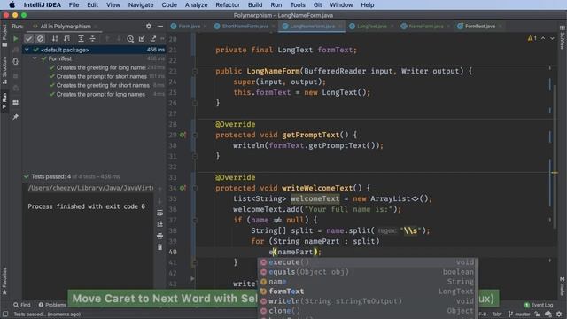Import test results icon

[142, 39]
